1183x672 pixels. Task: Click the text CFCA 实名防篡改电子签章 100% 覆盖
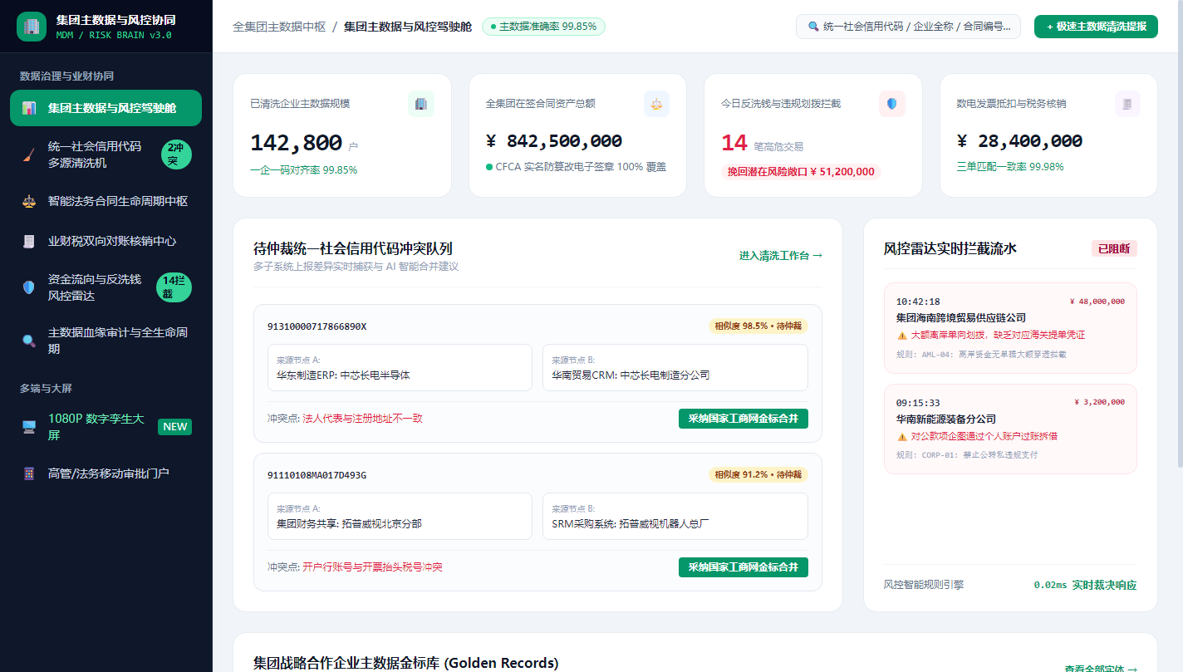pyautogui.click(x=576, y=167)
